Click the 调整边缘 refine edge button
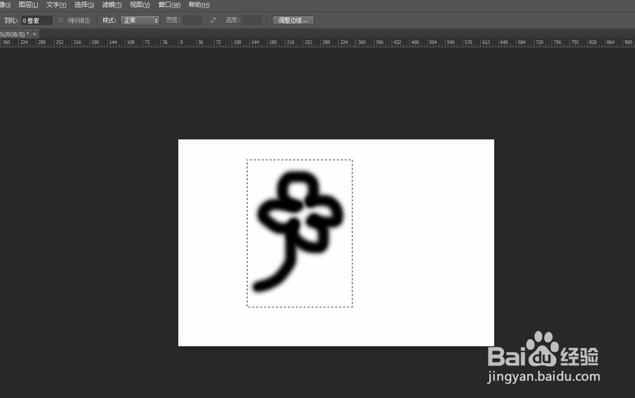The image size is (635, 398). pos(293,20)
